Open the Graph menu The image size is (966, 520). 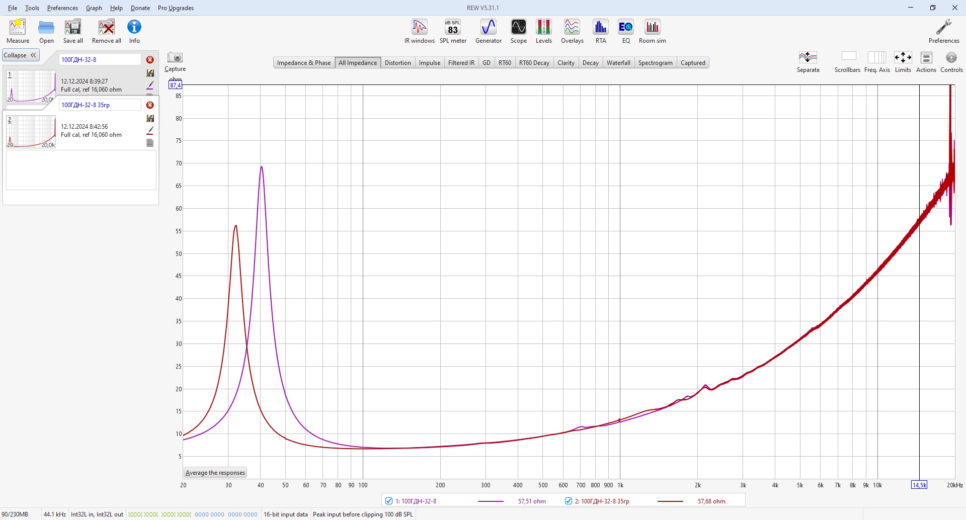pos(94,8)
